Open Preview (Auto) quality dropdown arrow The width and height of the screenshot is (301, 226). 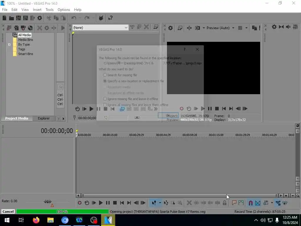coord(233,28)
